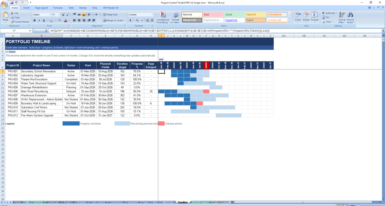This screenshot has width=385, height=206.
Task: Click Insert Function fx button
Action: (x=46, y=31)
